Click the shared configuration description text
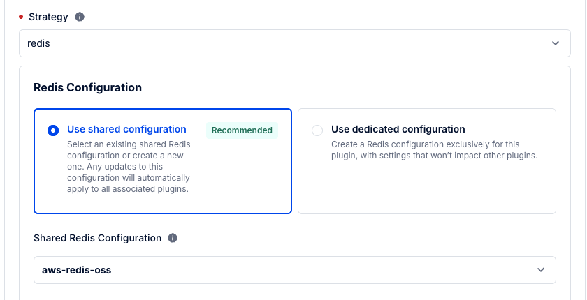This screenshot has height=300, width=587. [x=129, y=167]
